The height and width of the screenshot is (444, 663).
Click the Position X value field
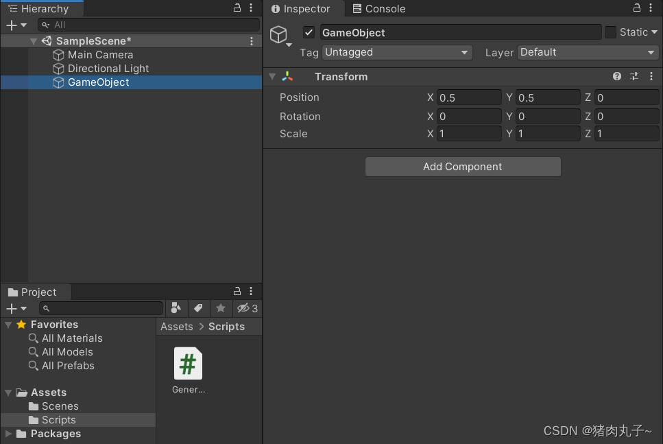469,97
